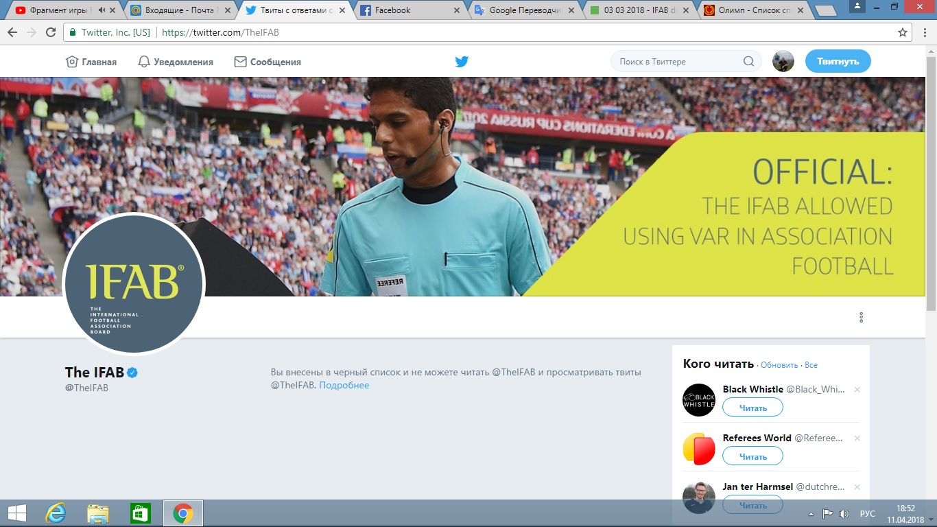
Task: Show hidden system tray icons
Action: tap(811, 514)
